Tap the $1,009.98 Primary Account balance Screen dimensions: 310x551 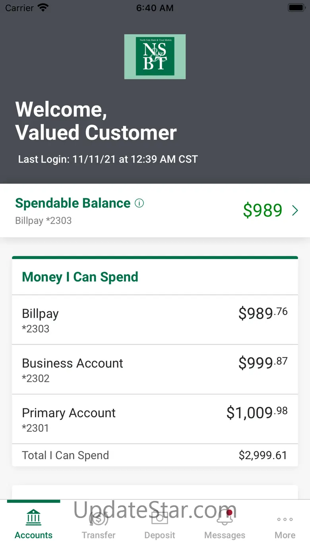[x=257, y=412]
